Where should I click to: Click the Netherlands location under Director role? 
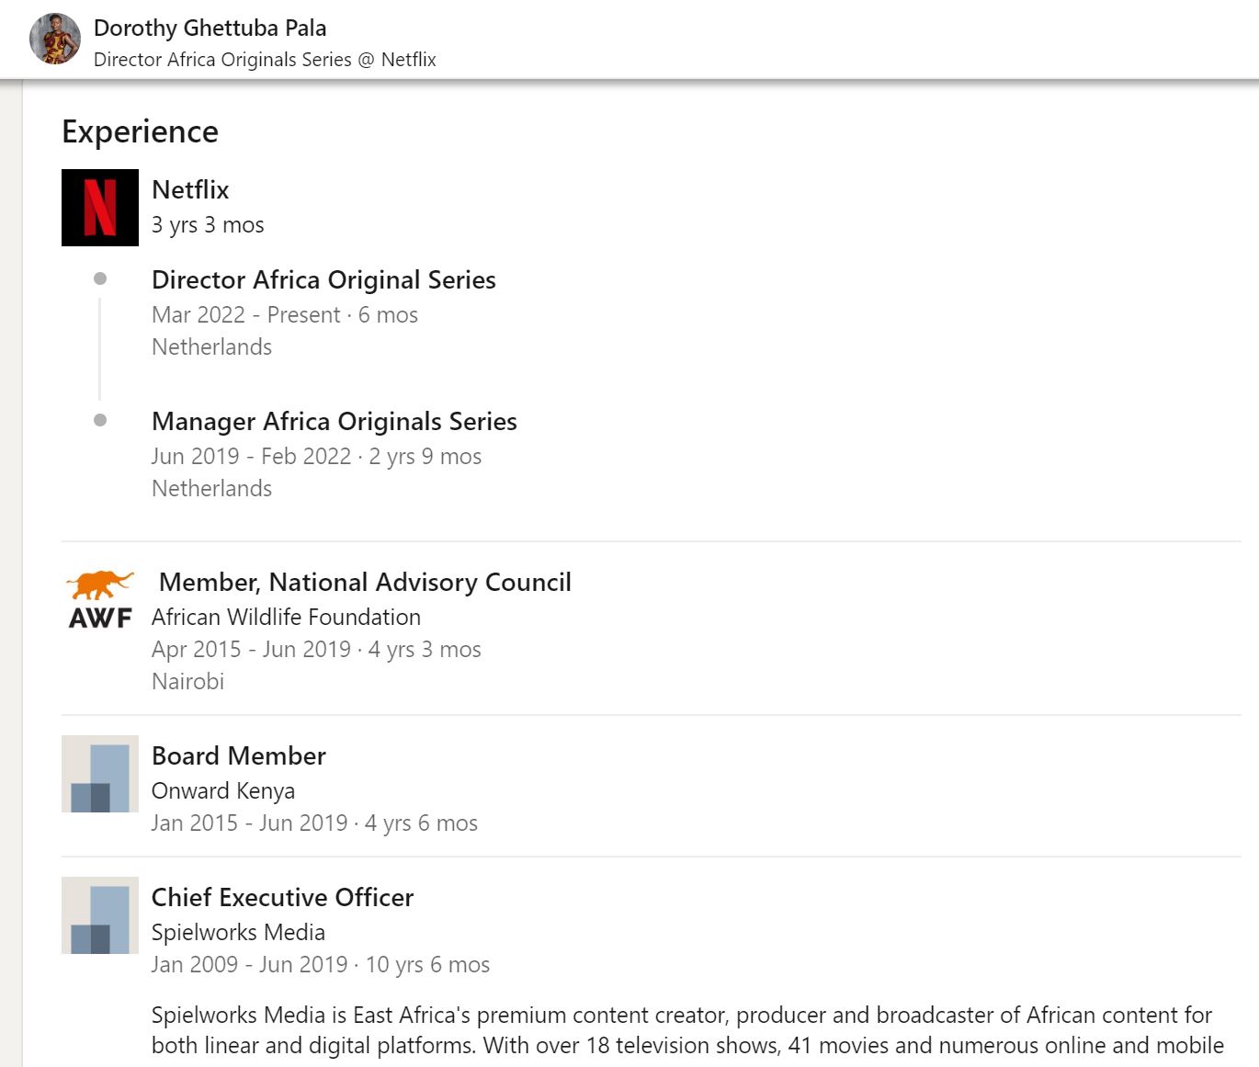click(x=211, y=346)
